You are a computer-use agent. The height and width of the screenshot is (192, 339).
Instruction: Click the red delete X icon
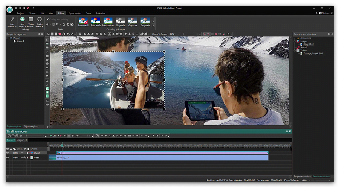click(60, 34)
